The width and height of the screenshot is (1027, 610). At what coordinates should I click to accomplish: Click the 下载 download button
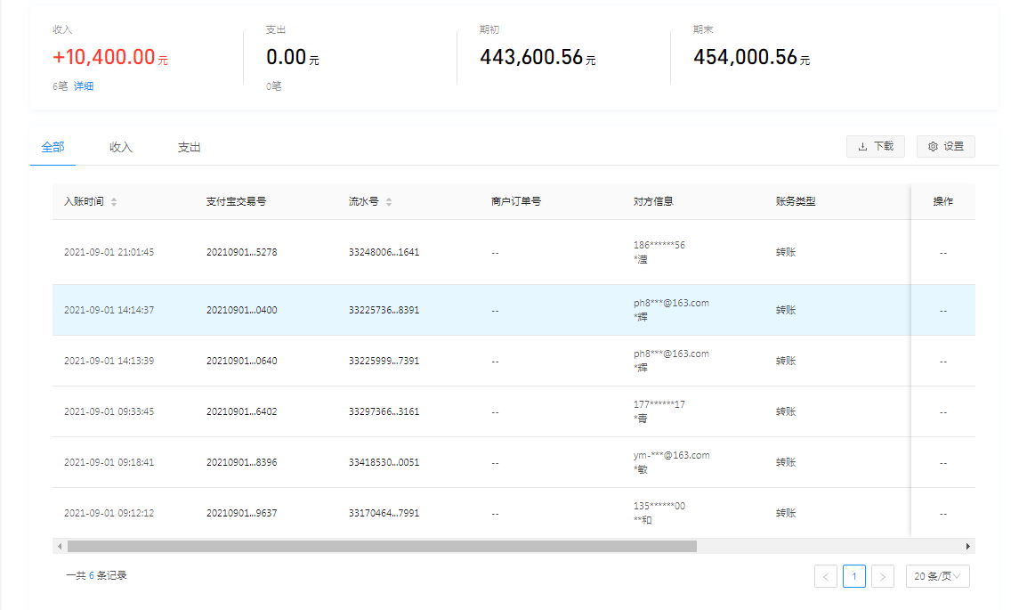pyautogui.click(x=875, y=147)
